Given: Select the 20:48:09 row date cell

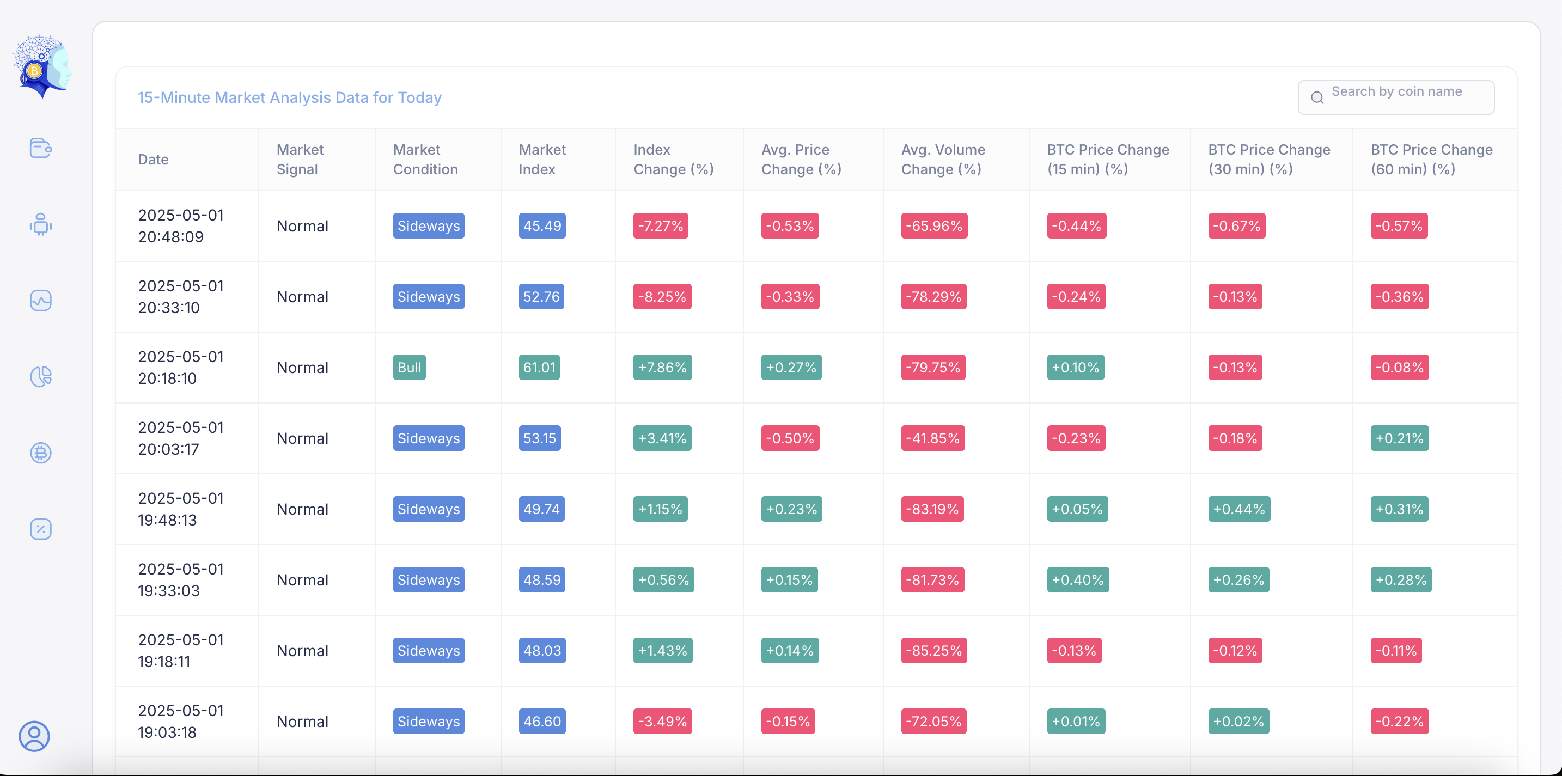Looking at the screenshot, I should click(x=181, y=225).
